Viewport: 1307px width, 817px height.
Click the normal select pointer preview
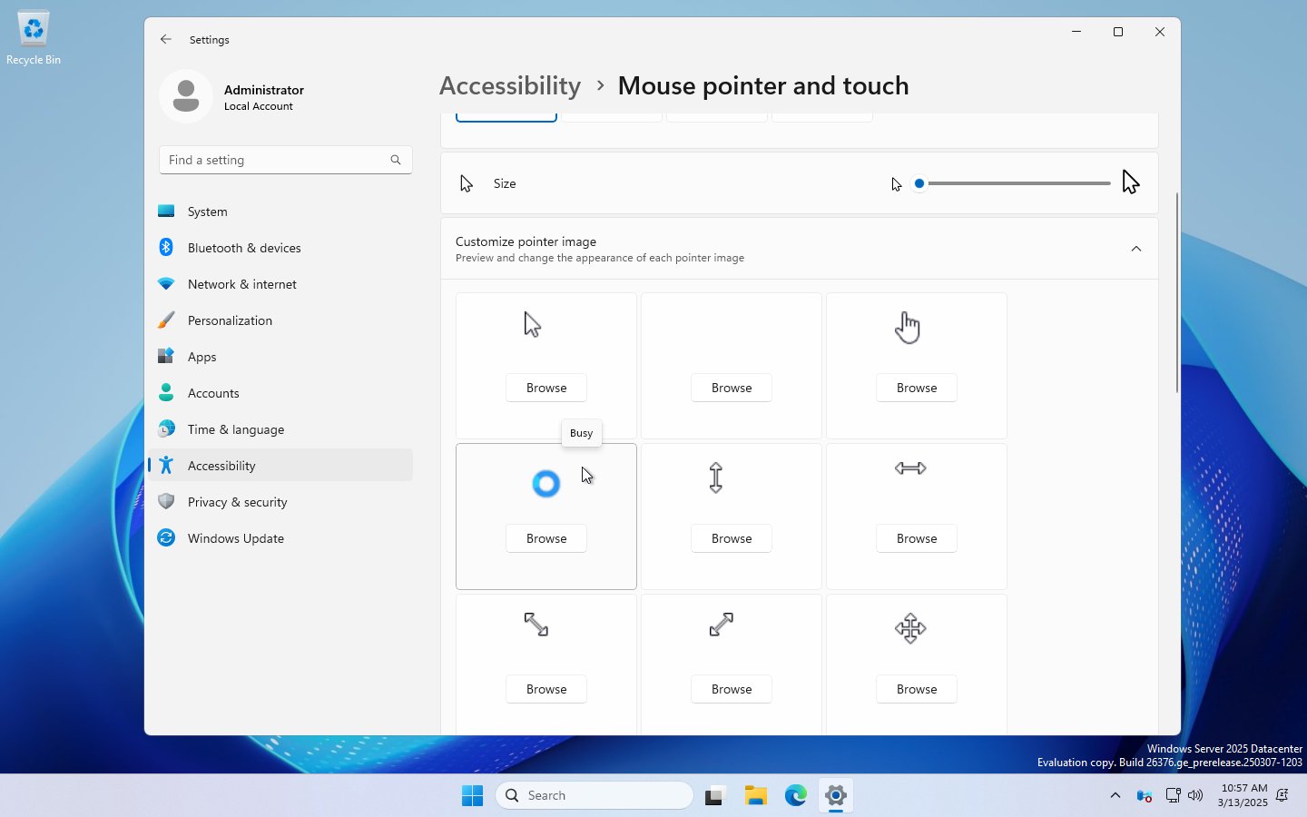click(533, 324)
